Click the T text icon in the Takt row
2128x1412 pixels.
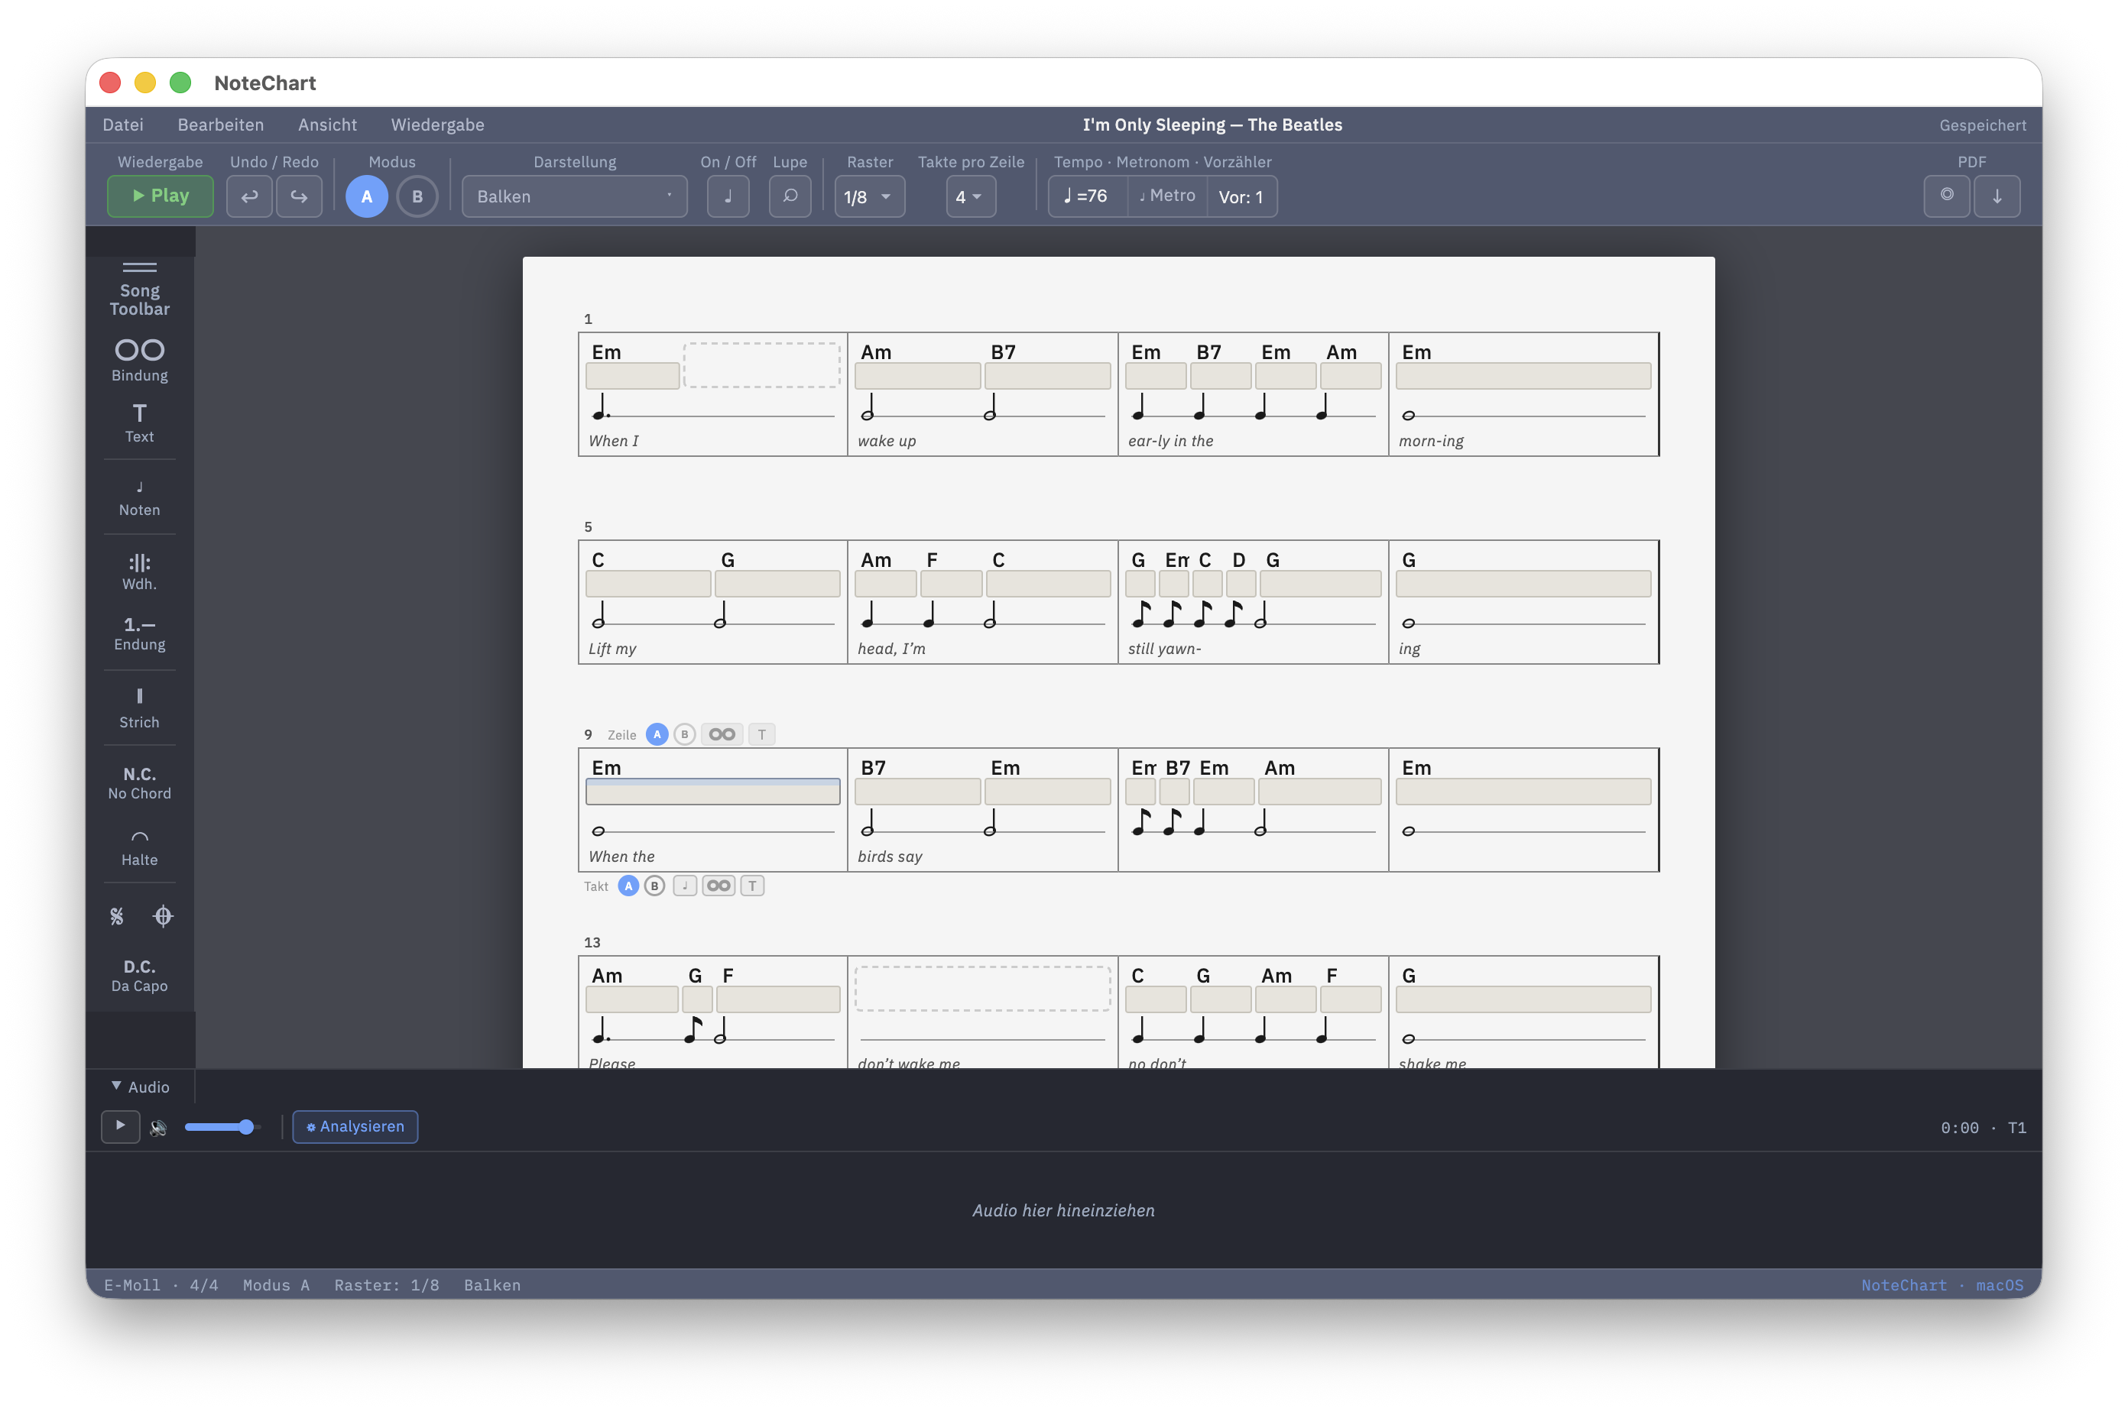[752, 886]
